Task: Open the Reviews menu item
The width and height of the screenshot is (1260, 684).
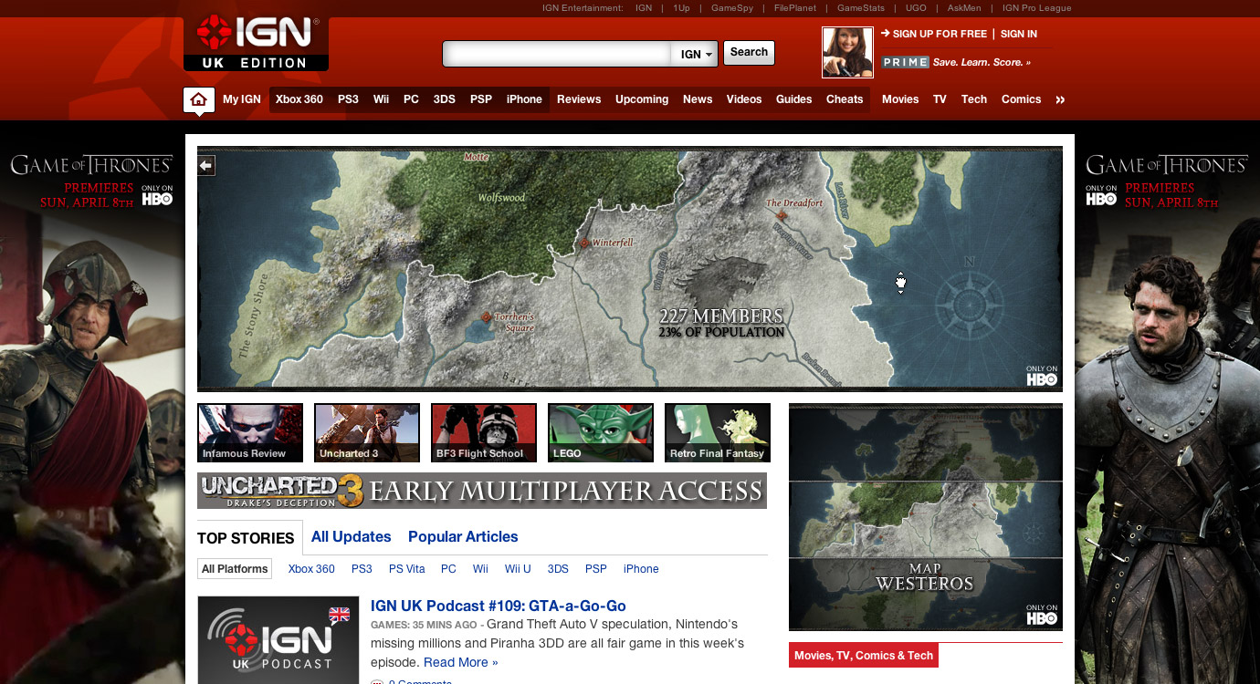Action: [x=579, y=99]
